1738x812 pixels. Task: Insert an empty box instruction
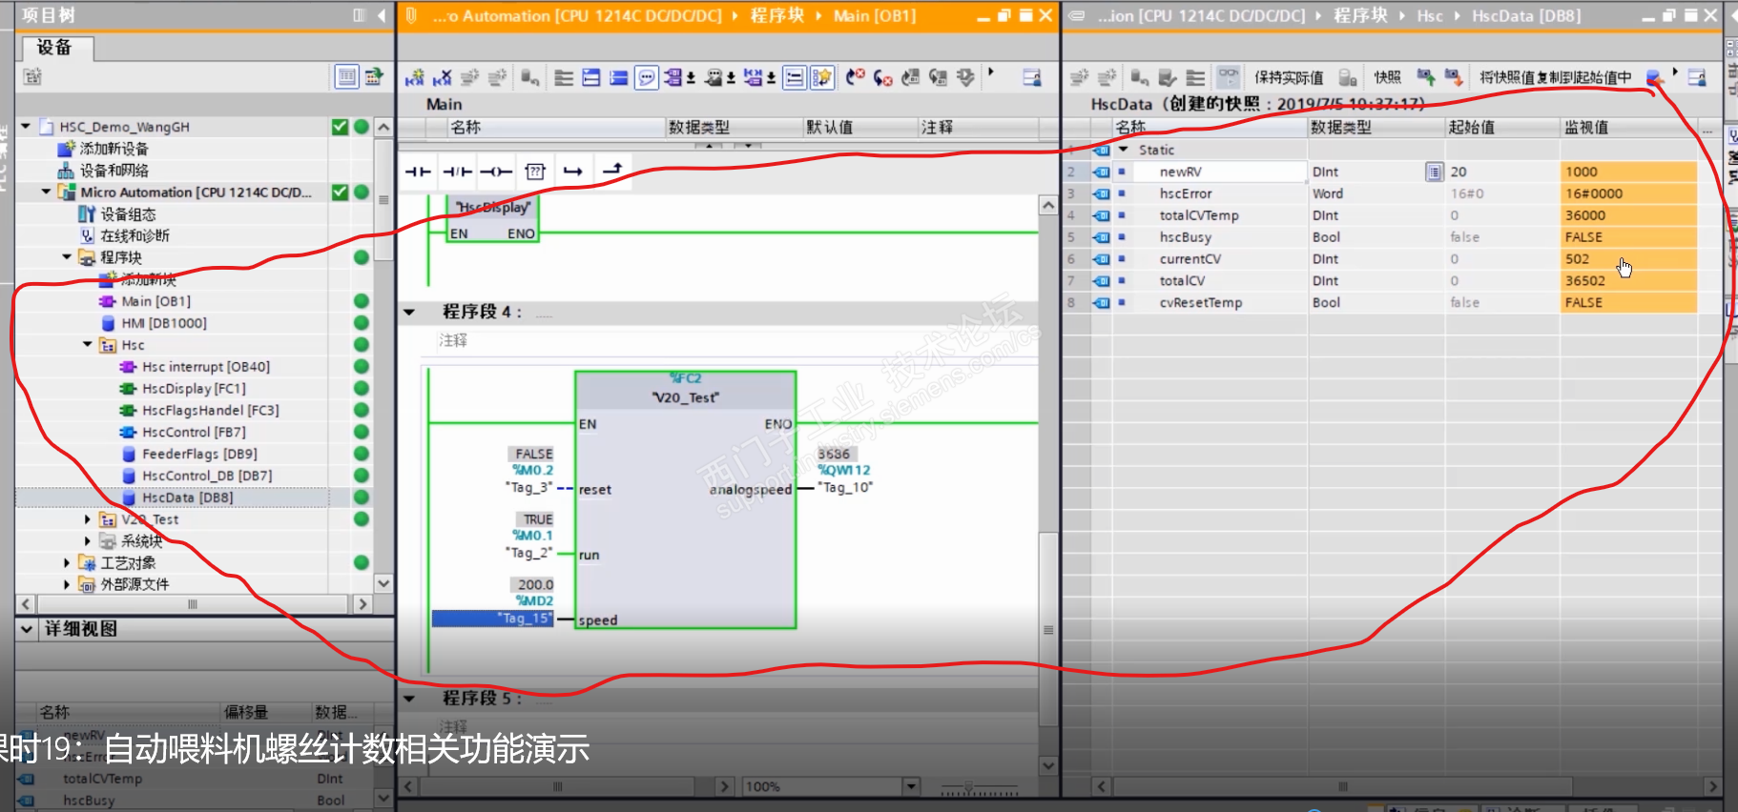pyautogui.click(x=535, y=172)
